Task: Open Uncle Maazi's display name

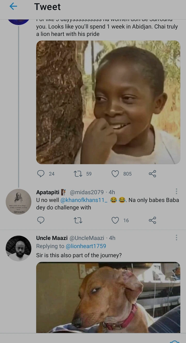Action: pos(52,238)
